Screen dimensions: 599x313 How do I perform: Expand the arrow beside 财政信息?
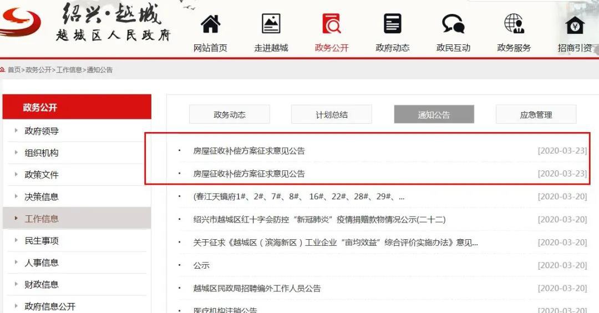[x=16, y=284]
